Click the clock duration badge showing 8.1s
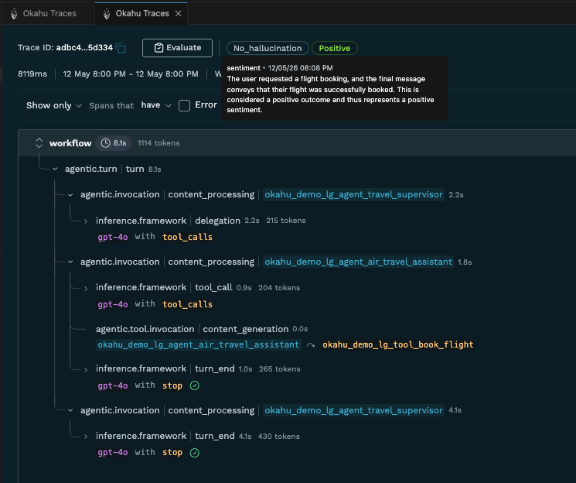 pyautogui.click(x=114, y=143)
